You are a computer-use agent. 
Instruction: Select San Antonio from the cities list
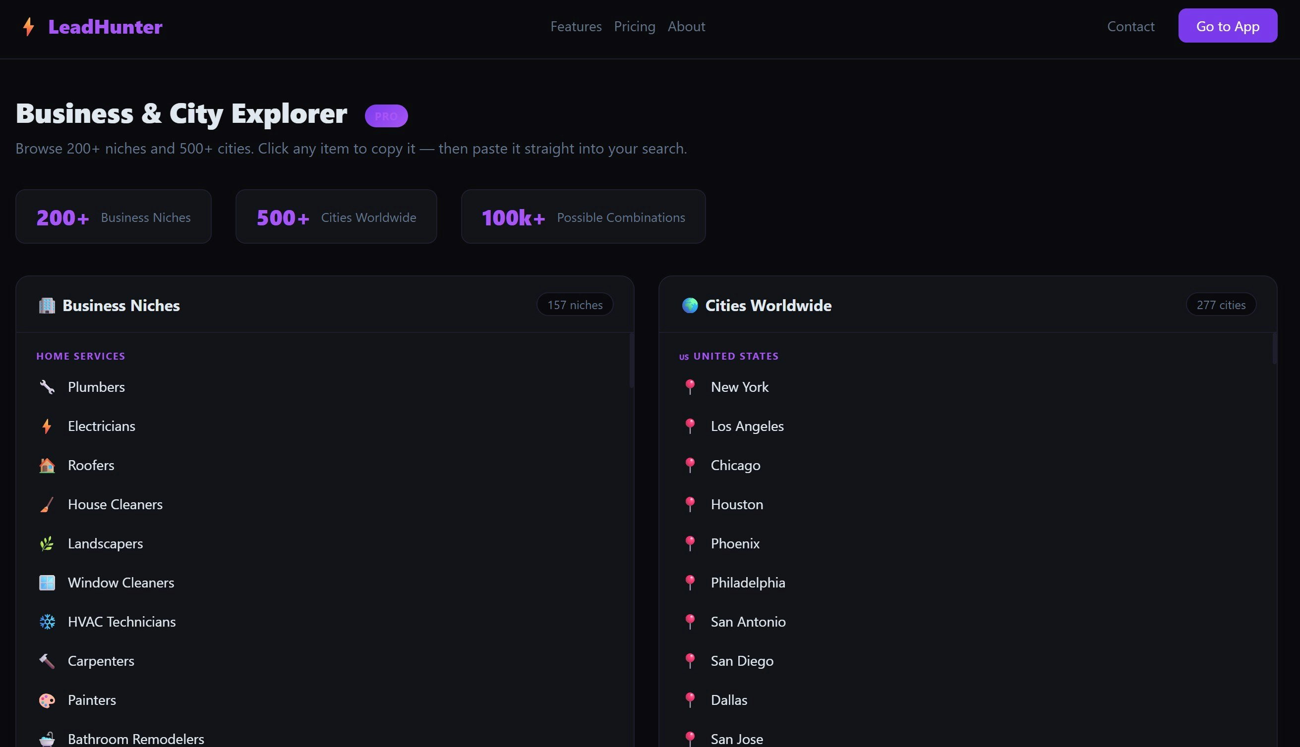[748, 621]
